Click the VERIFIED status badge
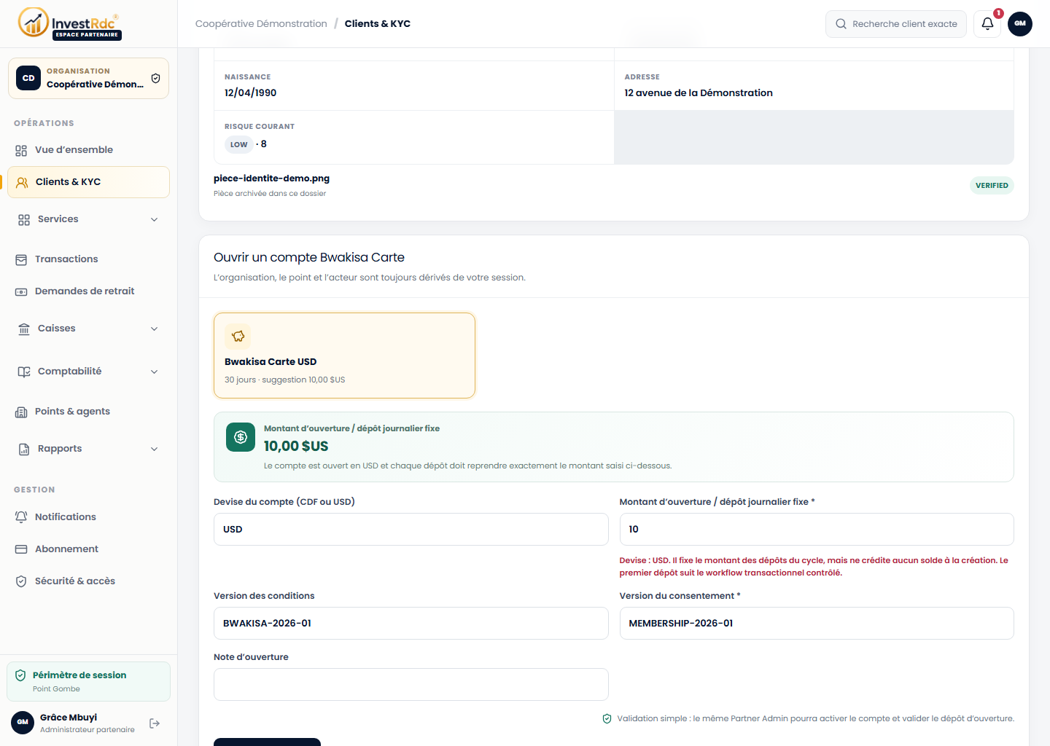1050x746 pixels. pyautogui.click(x=992, y=186)
